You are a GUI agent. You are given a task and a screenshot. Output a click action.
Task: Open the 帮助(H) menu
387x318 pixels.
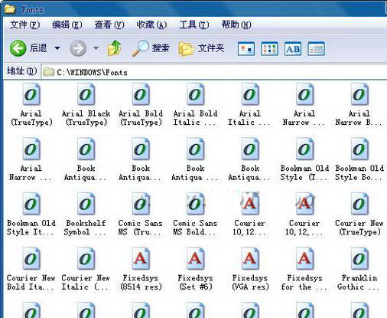click(236, 25)
